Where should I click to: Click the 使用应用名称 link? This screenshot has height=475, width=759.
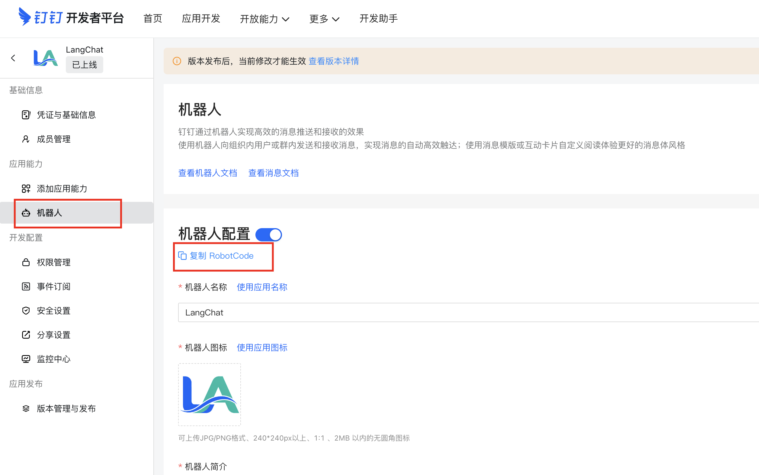262,287
